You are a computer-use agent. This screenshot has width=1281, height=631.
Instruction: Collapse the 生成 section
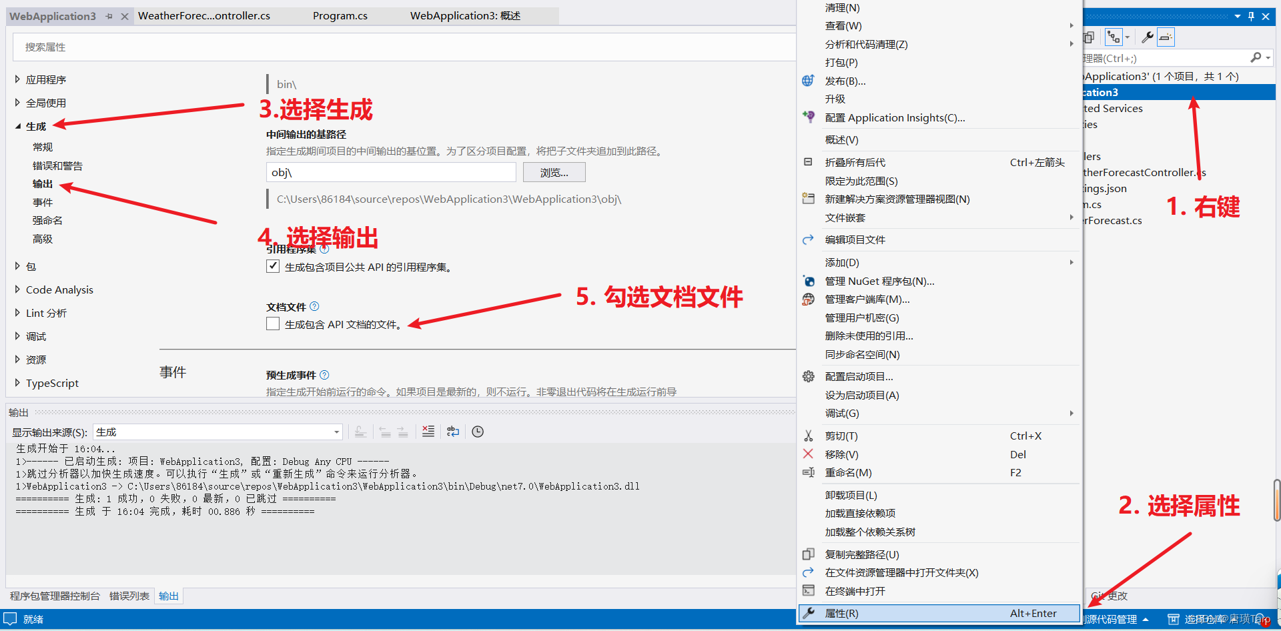point(17,126)
